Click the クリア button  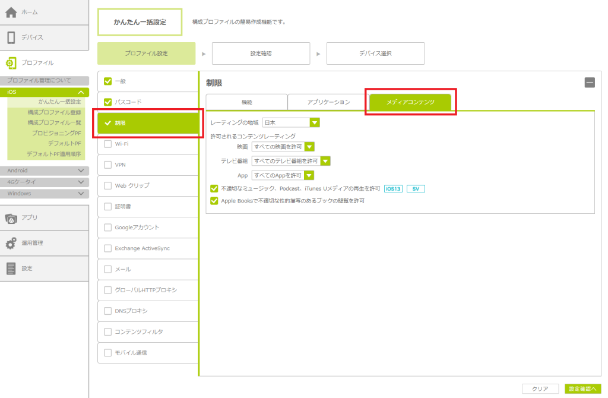click(540, 388)
